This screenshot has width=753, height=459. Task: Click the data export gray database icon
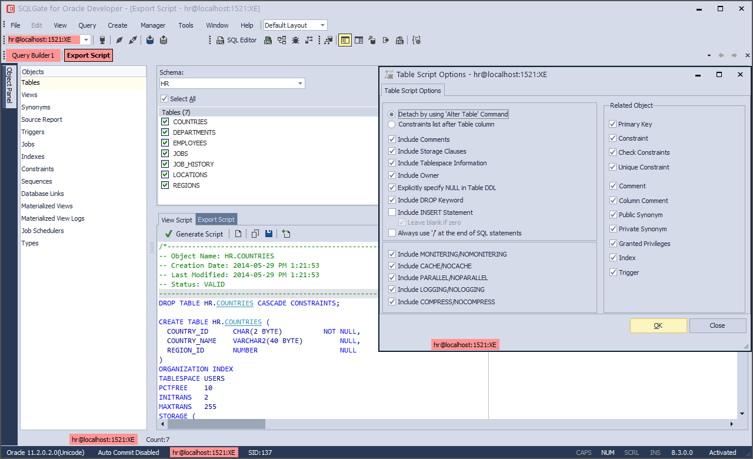[164, 40]
